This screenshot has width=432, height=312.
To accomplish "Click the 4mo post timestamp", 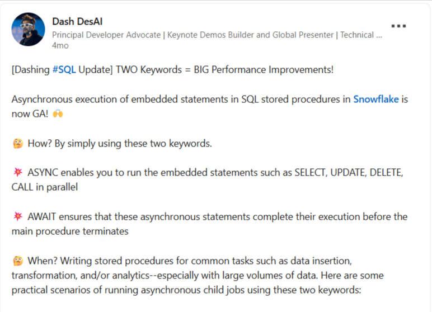I will tap(60, 45).
